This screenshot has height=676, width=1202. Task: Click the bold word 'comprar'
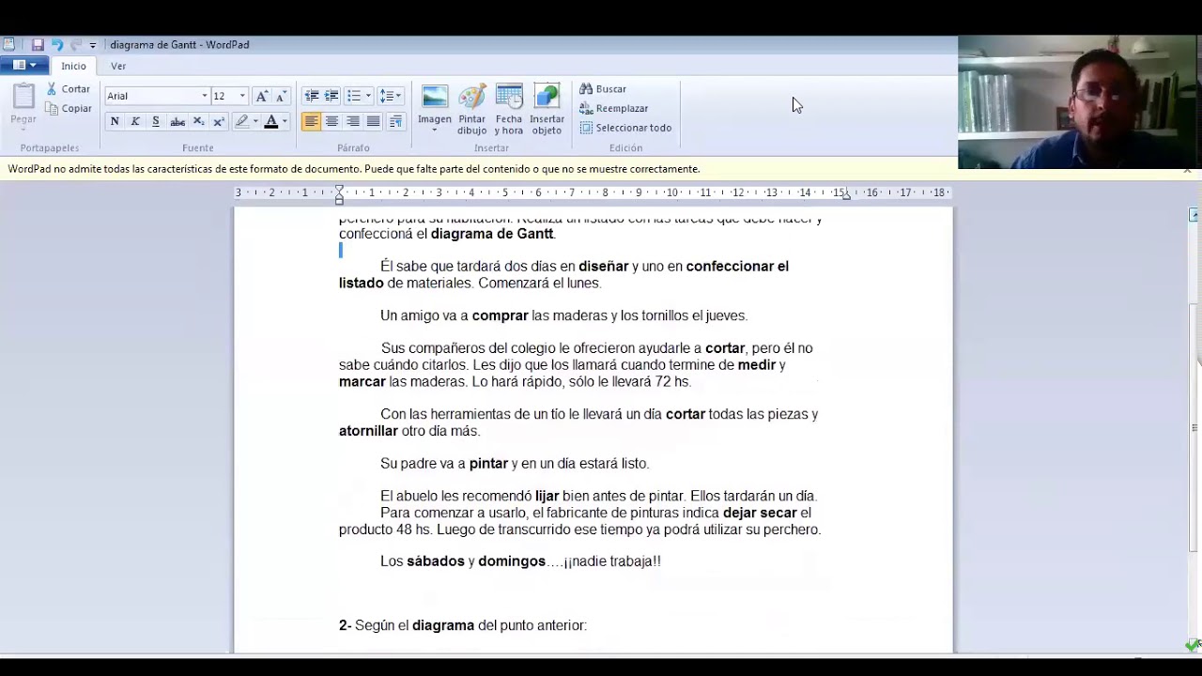coord(500,316)
